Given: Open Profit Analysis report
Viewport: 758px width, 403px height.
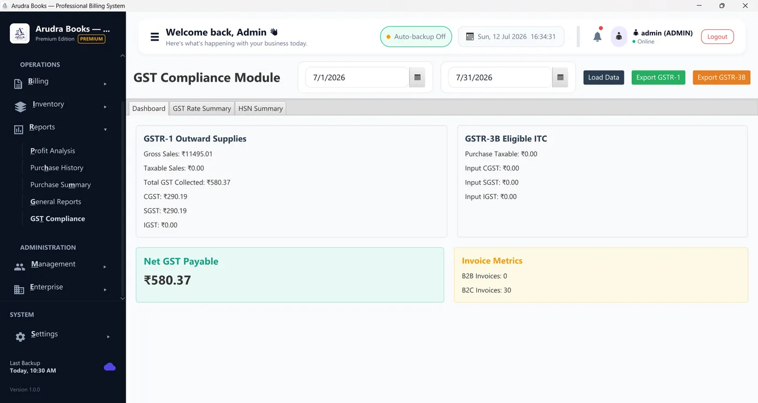Looking at the screenshot, I should point(53,151).
